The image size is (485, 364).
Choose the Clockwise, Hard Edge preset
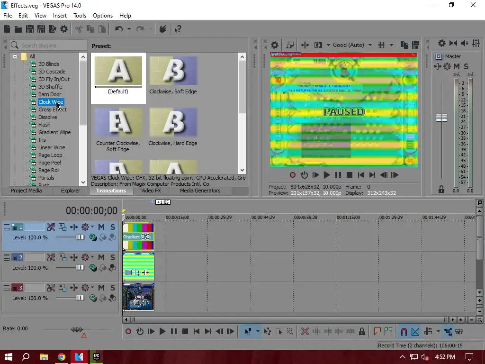tap(173, 127)
